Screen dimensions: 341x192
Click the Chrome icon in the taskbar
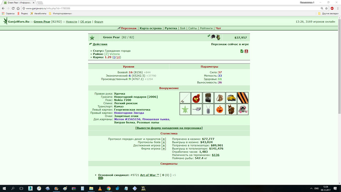click(109, 189)
